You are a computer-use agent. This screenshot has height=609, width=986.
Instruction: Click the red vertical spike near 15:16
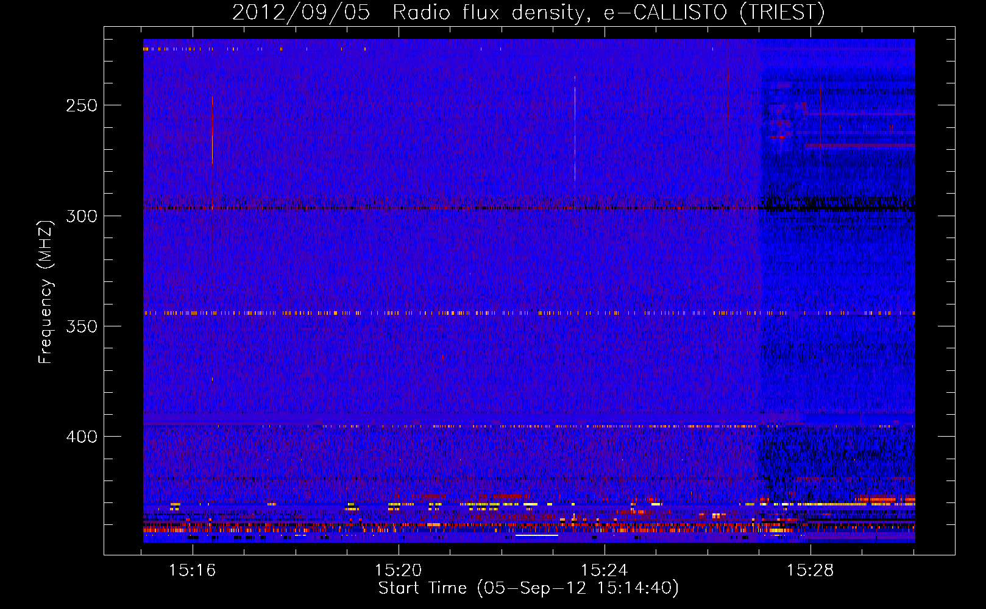point(212,130)
